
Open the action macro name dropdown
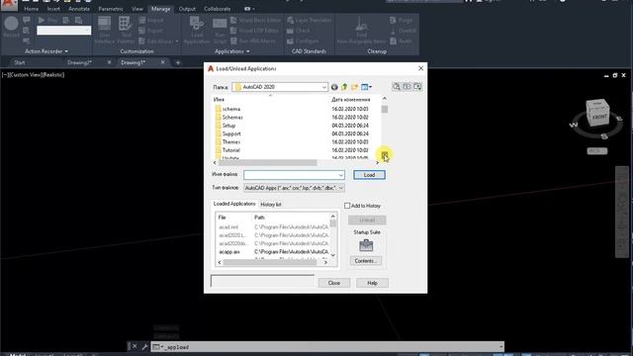coord(87,31)
